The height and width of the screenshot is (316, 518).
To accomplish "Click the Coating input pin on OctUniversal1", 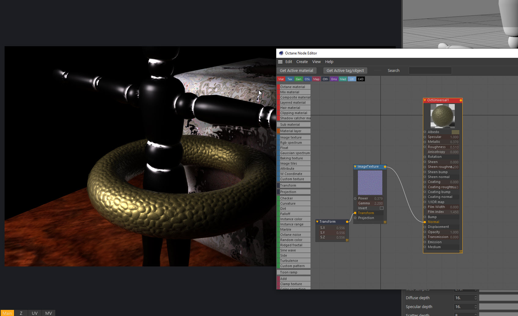I will tap(425, 182).
